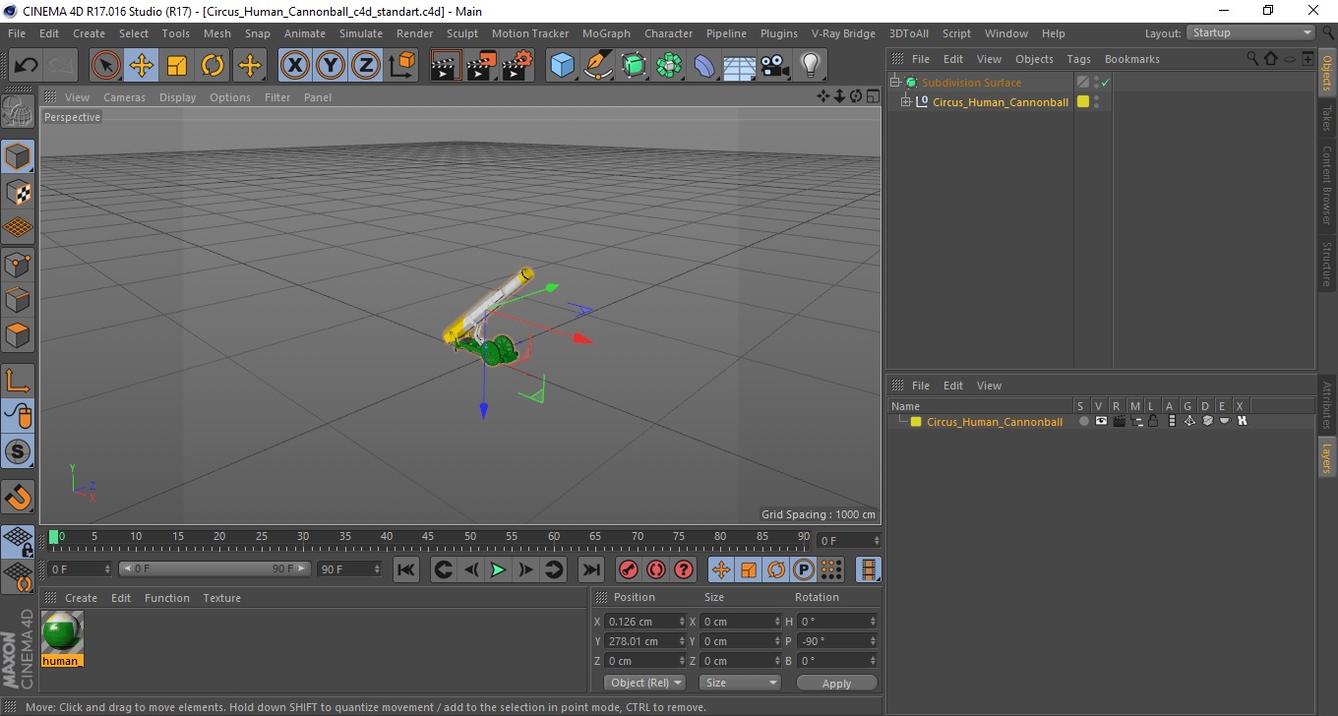The height and width of the screenshot is (716, 1338).
Task: Activate the Scale tool in the top toolbar
Action: [177, 66]
